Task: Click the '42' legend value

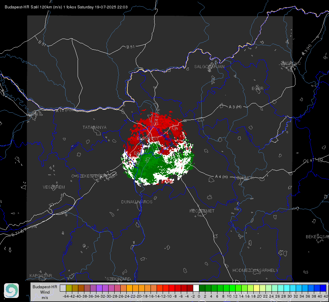Action: point(326,296)
